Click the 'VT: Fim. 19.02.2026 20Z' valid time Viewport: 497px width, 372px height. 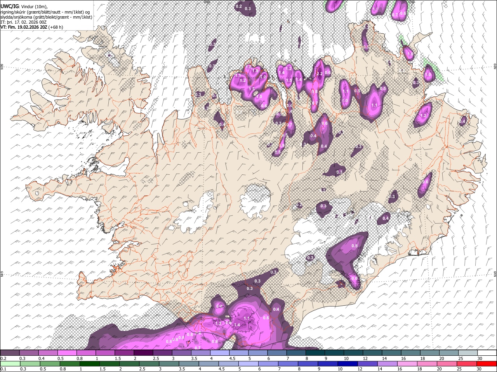pyautogui.click(x=24, y=27)
